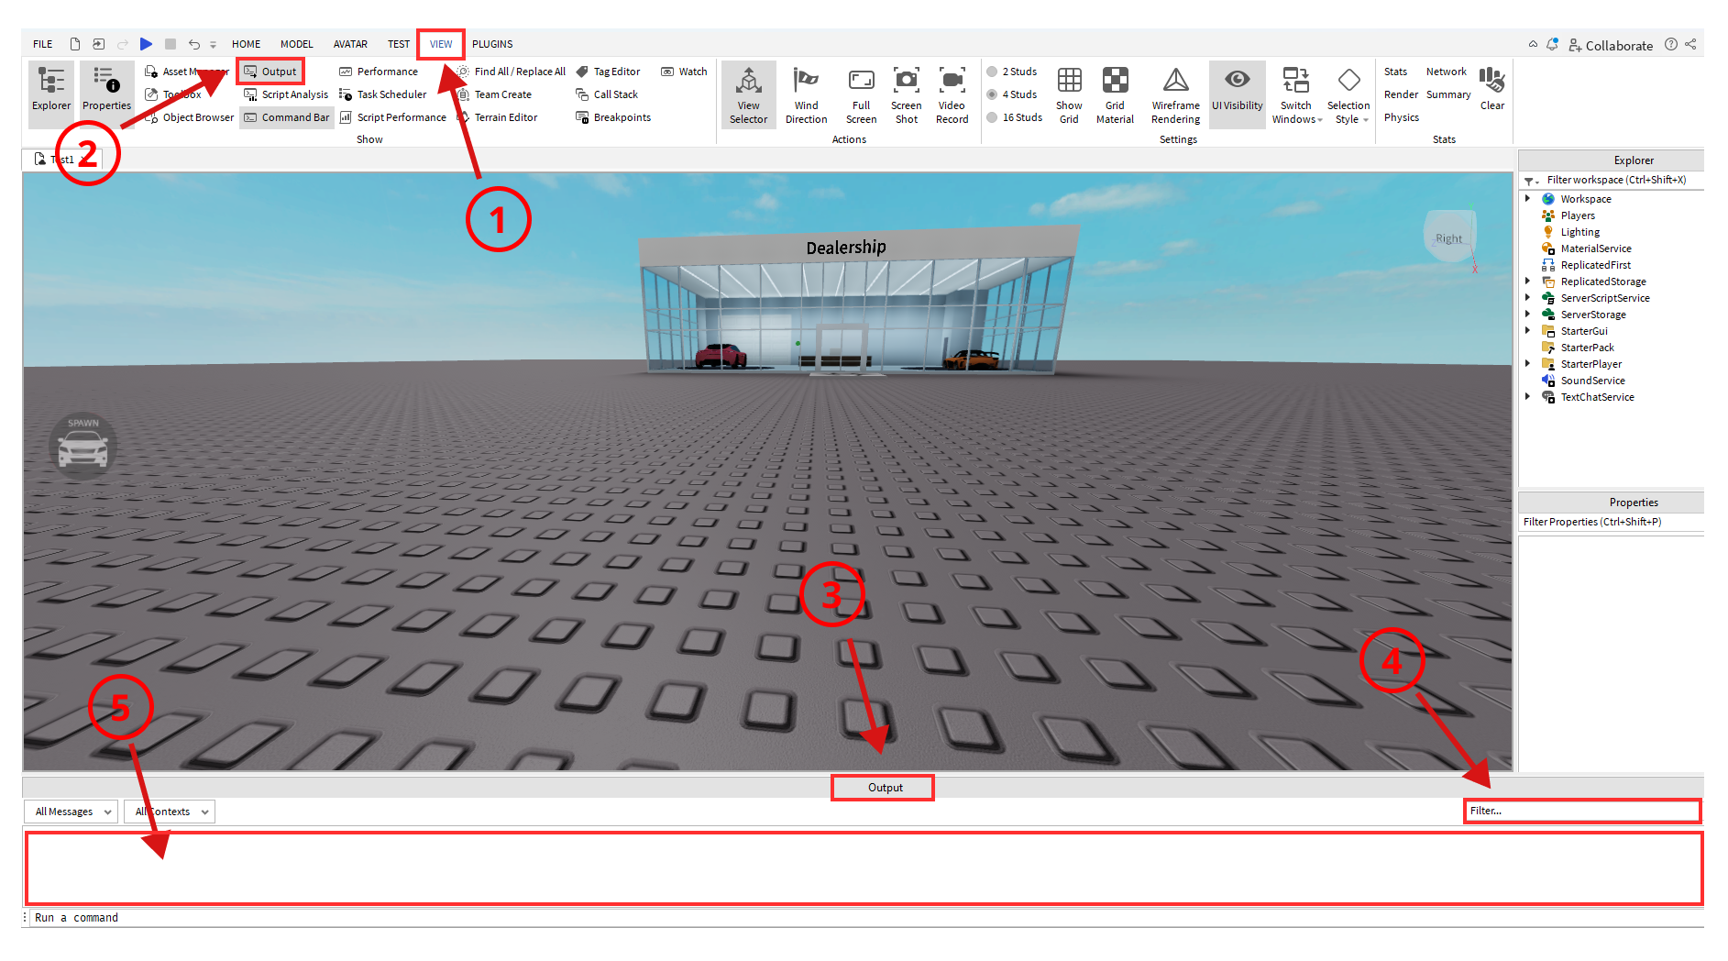The height and width of the screenshot is (961, 1728).
Task: Expand the Workspace tree node
Action: coord(1528,199)
